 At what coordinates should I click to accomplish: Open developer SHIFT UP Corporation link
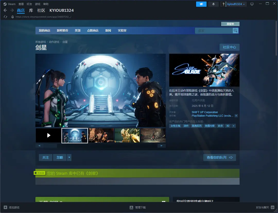(205, 112)
